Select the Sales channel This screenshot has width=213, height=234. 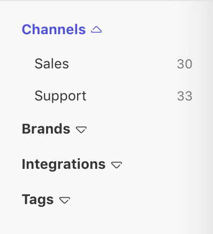point(52,64)
